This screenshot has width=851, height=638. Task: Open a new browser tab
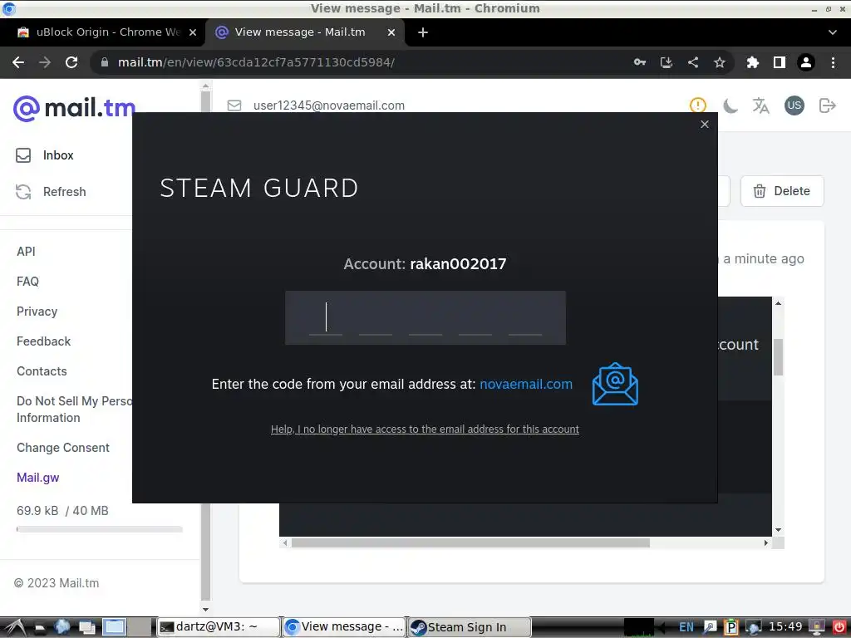click(x=423, y=32)
